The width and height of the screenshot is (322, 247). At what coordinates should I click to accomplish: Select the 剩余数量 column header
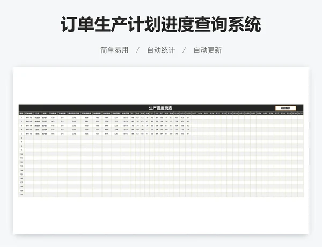97,113
